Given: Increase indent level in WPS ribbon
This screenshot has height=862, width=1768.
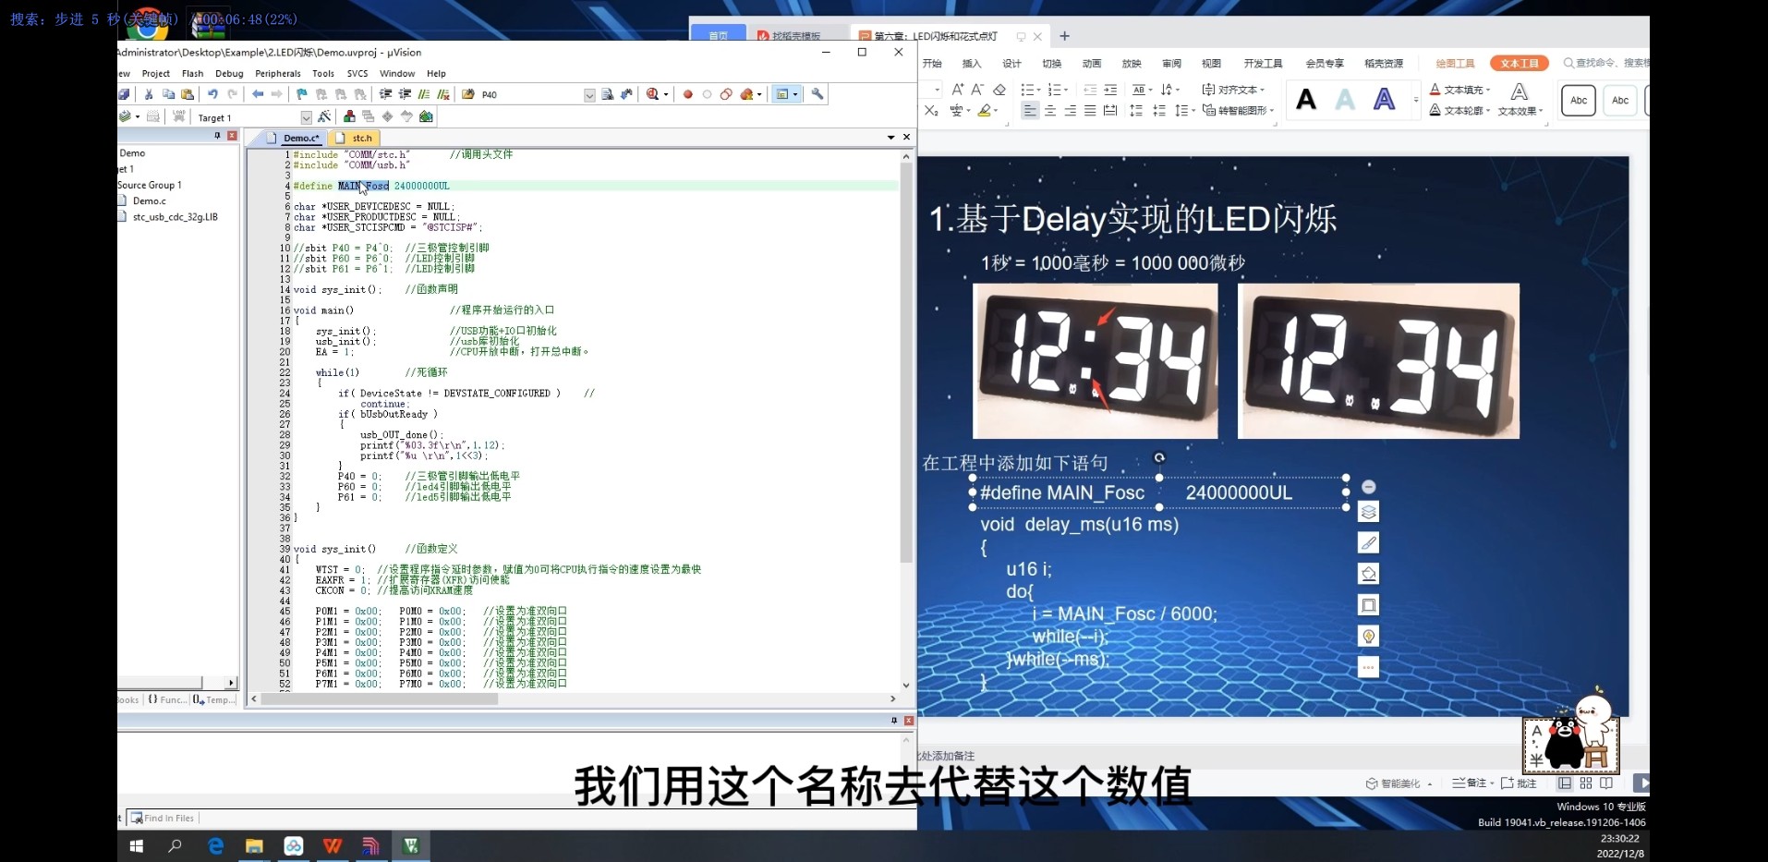Looking at the screenshot, I should click(x=1110, y=90).
